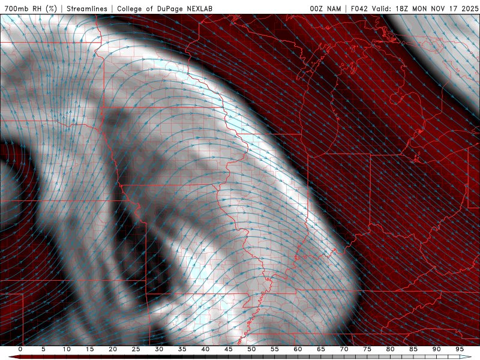
Task: Click the scale label "75" on color bar
Action: point(367,349)
